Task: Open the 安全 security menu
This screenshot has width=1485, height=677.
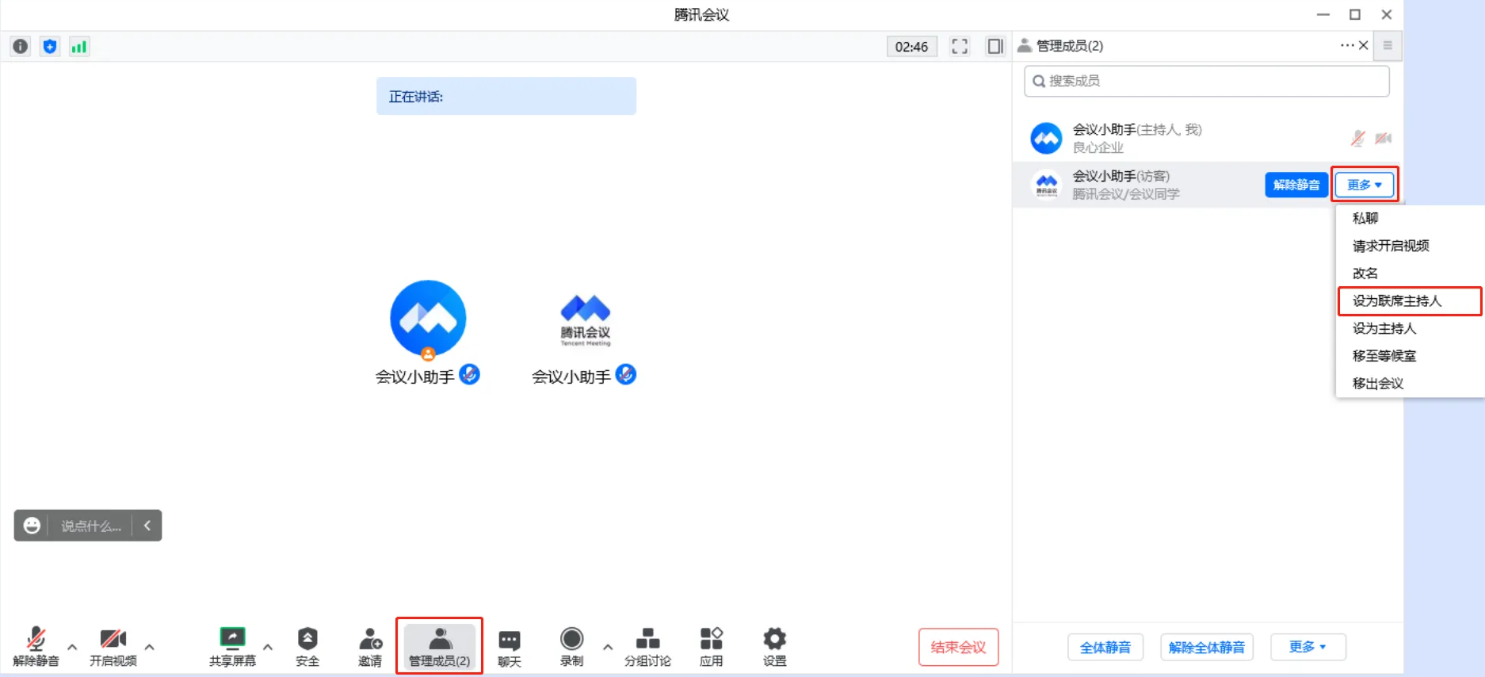Action: (307, 647)
